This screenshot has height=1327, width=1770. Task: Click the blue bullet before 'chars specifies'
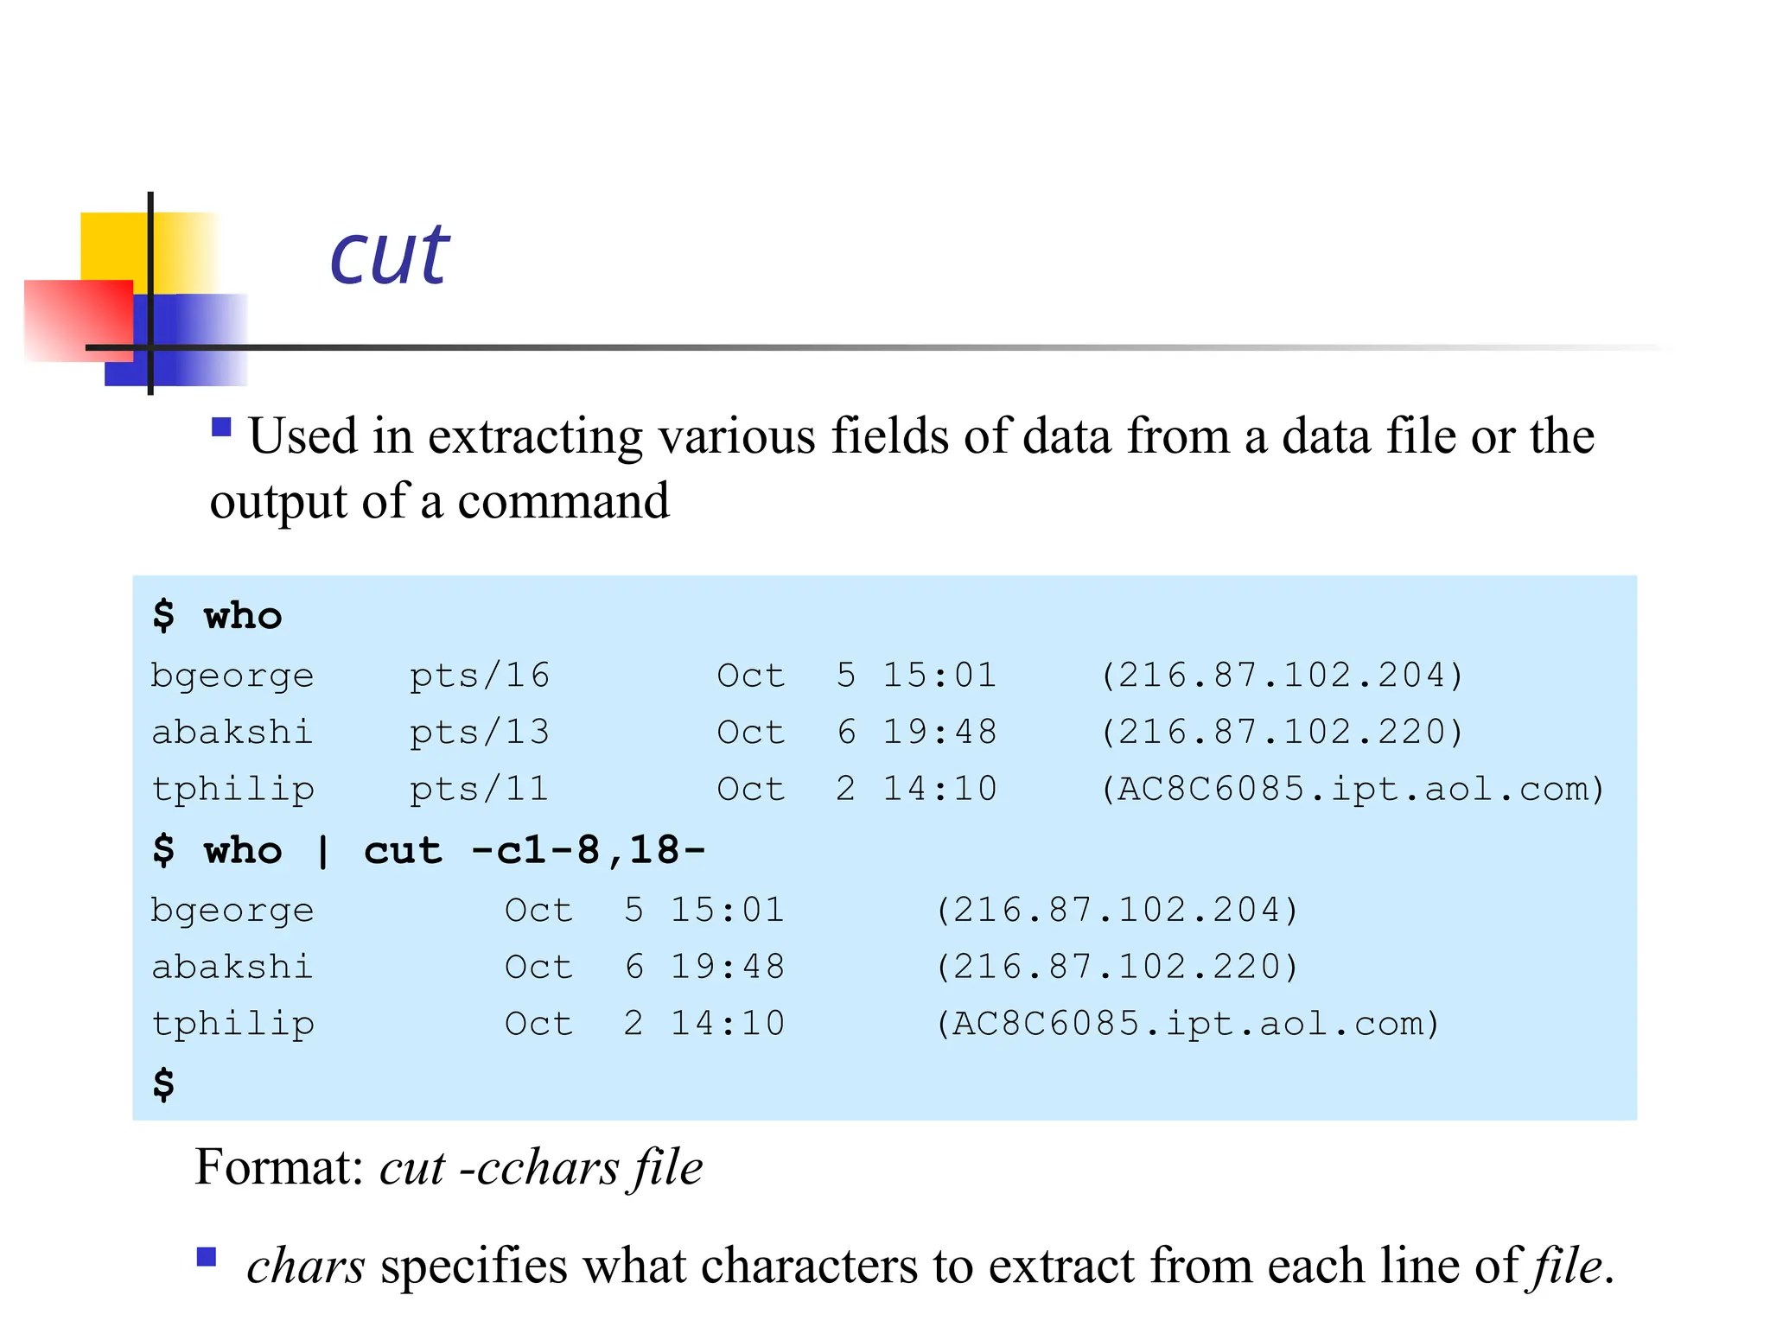[x=207, y=1257]
